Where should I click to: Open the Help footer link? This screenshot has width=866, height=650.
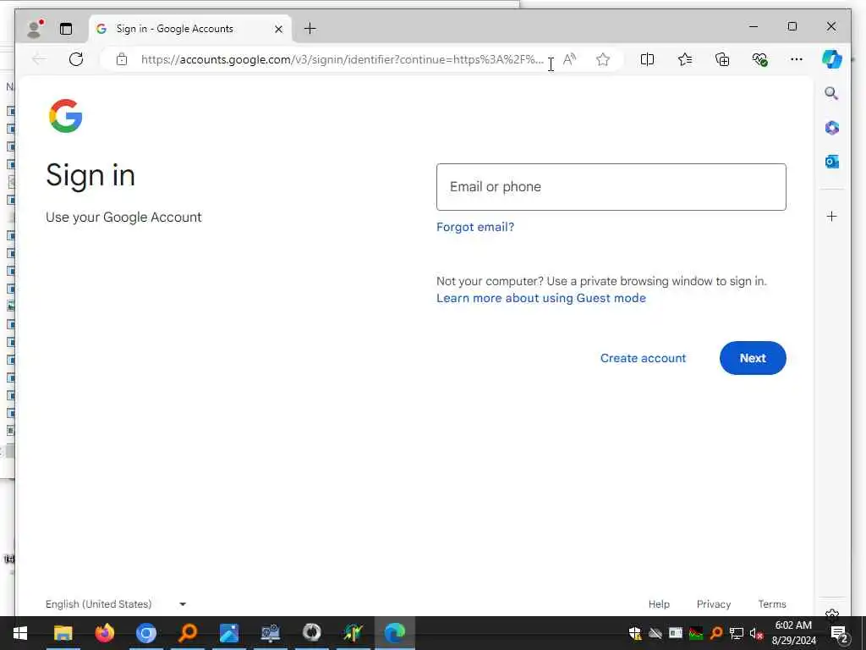pos(659,604)
